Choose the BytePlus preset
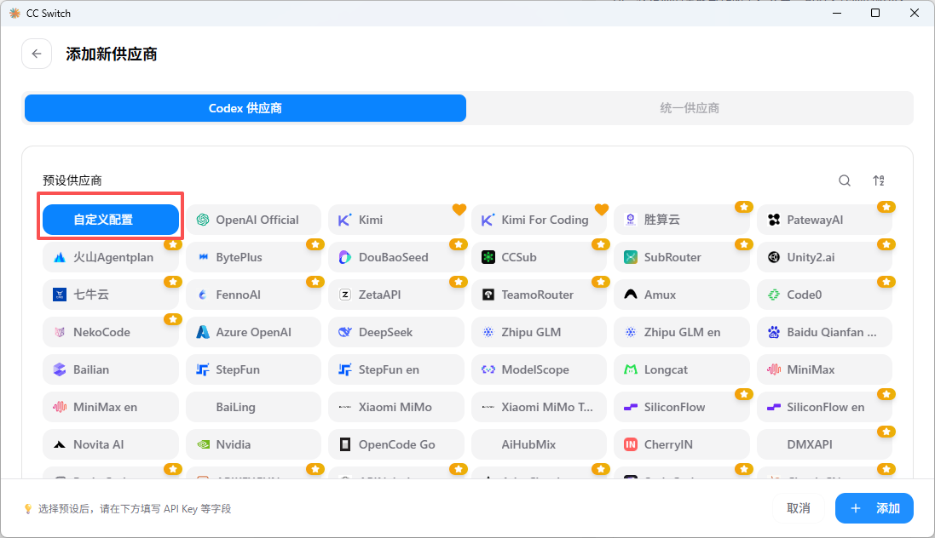Image resolution: width=935 pixels, height=538 pixels. pos(253,257)
